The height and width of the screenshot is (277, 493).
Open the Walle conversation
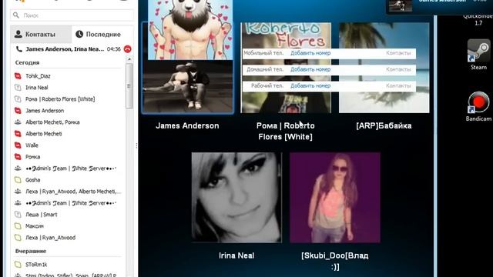pyautogui.click(x=32, y=145)
